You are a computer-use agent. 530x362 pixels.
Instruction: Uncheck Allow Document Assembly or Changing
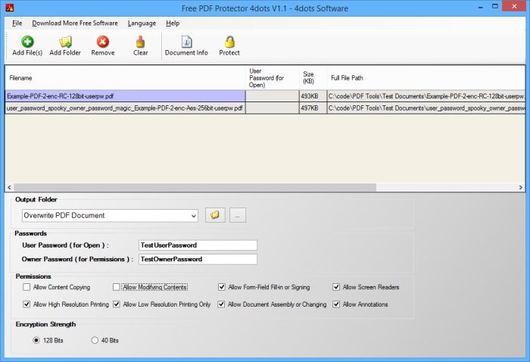(x=221, y=304)
